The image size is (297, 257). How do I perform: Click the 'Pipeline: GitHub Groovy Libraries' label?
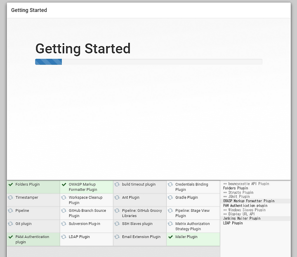pos(141,213)
